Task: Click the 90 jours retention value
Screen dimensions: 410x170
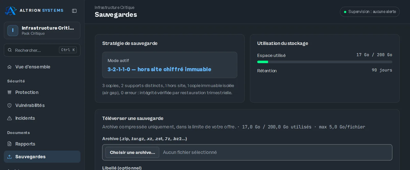Action: point(382,70)
